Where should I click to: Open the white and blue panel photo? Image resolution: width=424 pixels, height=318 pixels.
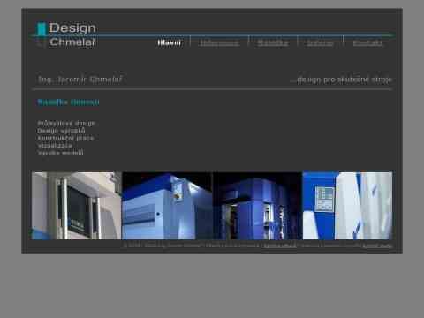(347, 206)
